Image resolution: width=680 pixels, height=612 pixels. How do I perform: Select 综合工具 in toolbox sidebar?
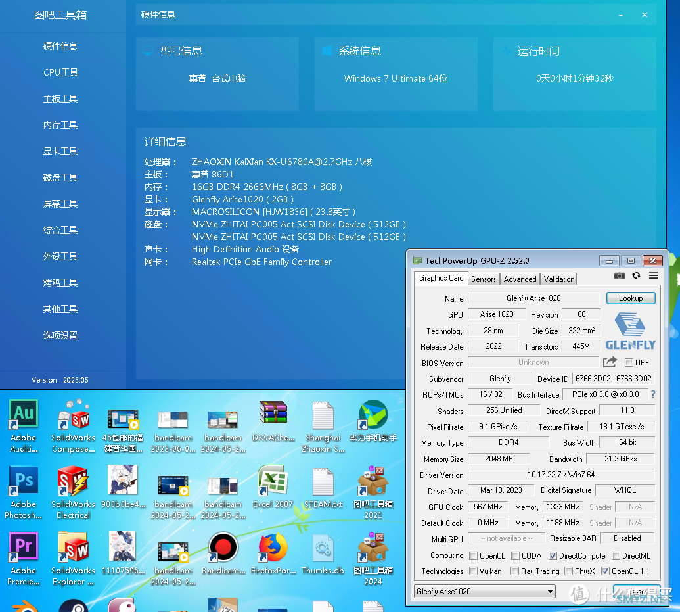60,230
